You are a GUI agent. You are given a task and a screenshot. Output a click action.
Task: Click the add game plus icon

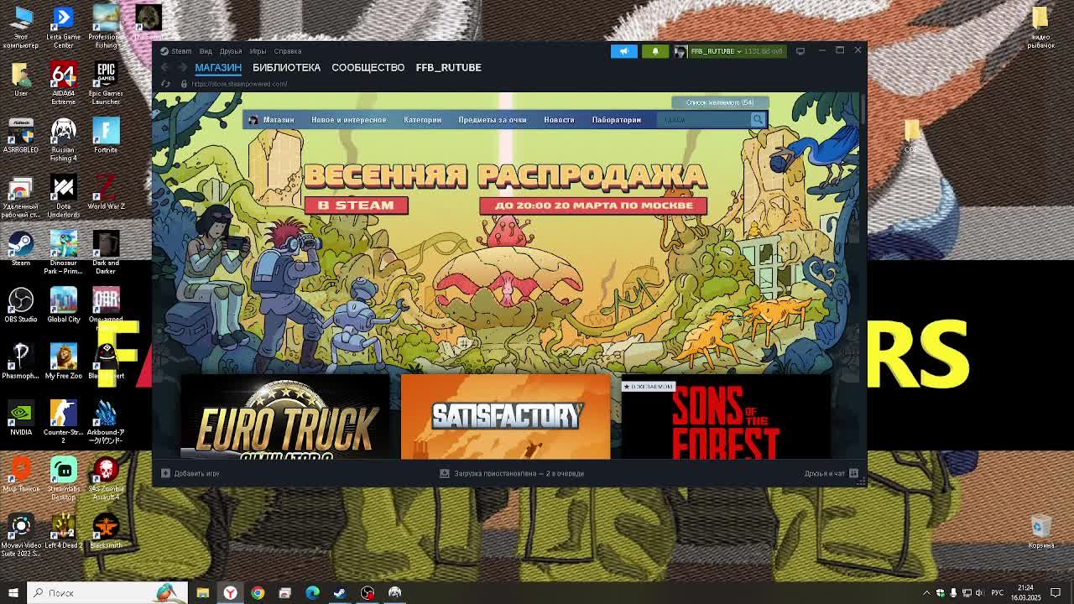[x=165, y=473]
